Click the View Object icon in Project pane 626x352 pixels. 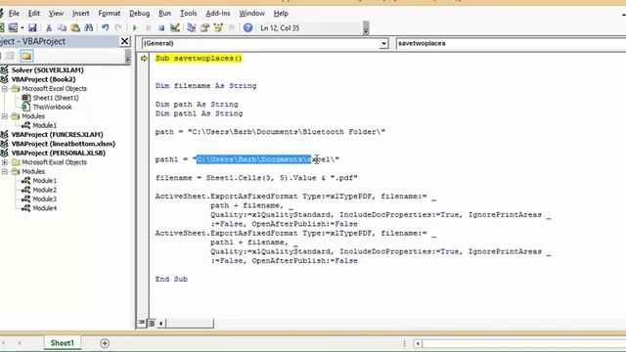[x=11, y=56]
